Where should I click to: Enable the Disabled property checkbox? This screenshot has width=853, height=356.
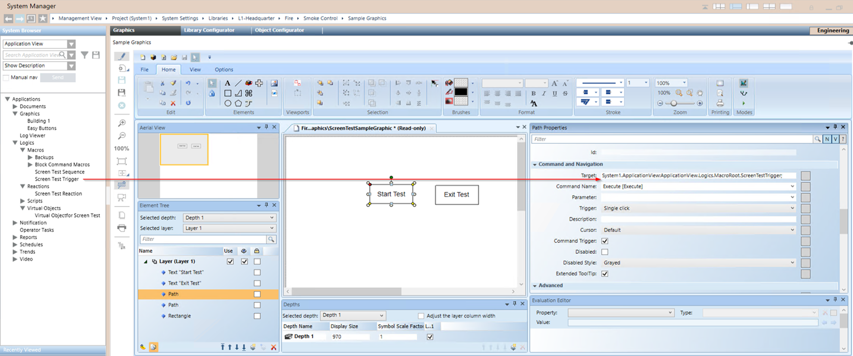(x=605, y=252)
